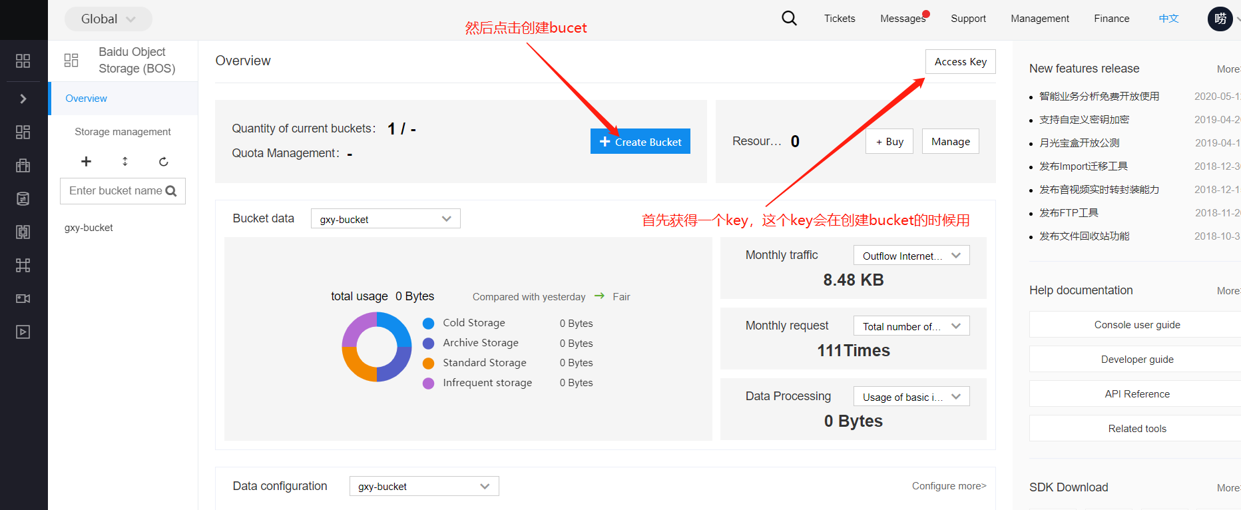Click the Buy resource button
This screenshot has width=1241, height=510.
point(889,141)
